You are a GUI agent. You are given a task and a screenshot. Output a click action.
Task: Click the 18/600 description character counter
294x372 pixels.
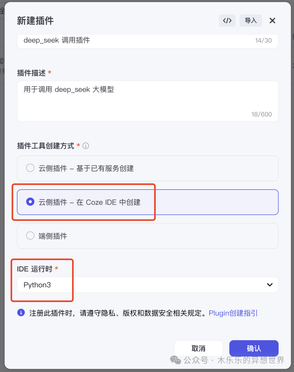[x=261, y=114]
